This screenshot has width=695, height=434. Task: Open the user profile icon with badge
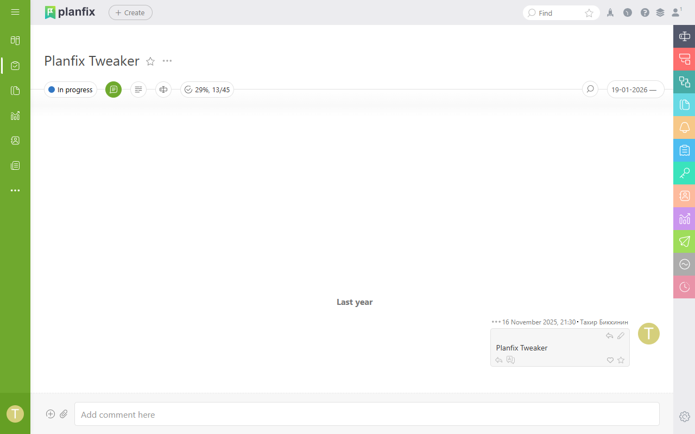[677, 12]
